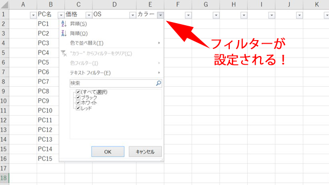Sort ascending with the 昇順 A-Z icon
Screen dimensions: 329x185
click(x=64, y=24)
